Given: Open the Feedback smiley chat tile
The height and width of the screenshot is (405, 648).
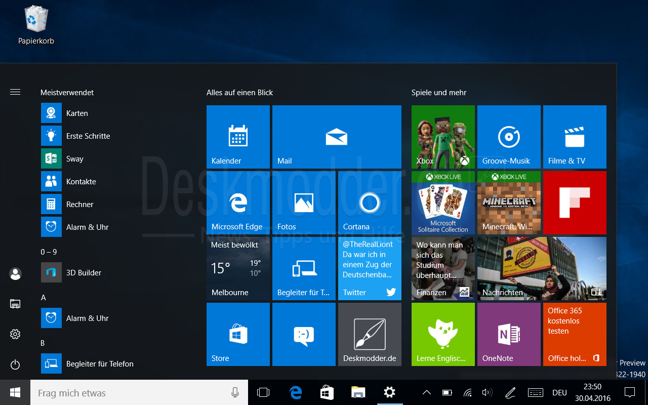Looking at the screenshot, I should (304, 334).
